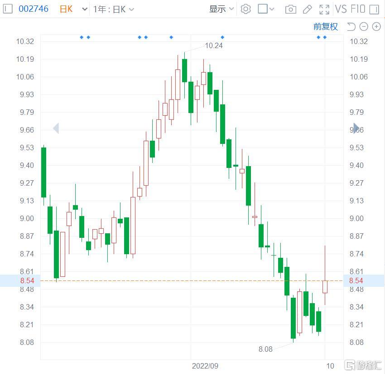Click the first blue diamond event marker
Screen dimensions: 385x374
tap(82, 37)
